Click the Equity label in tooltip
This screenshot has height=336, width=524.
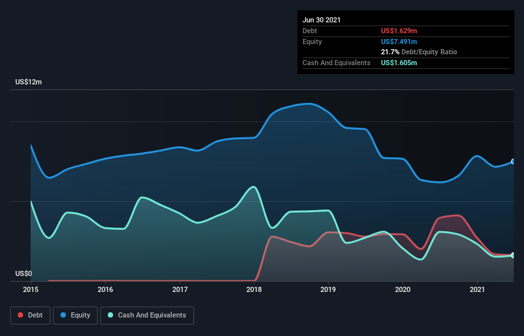point(312,42)
